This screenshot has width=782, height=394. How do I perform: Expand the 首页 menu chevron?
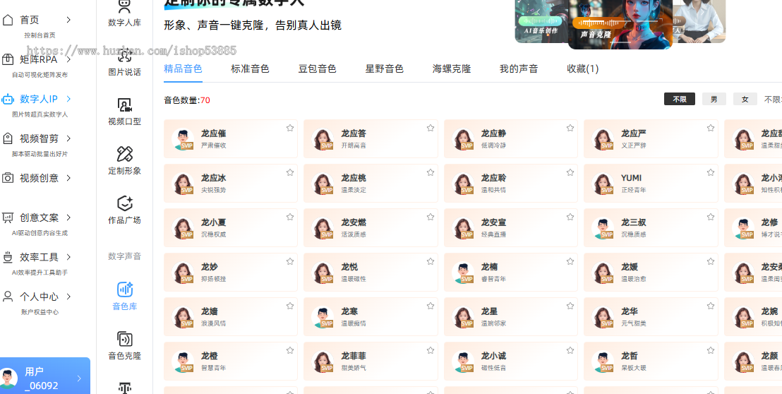pyautogui.click(x=68, y=20)
